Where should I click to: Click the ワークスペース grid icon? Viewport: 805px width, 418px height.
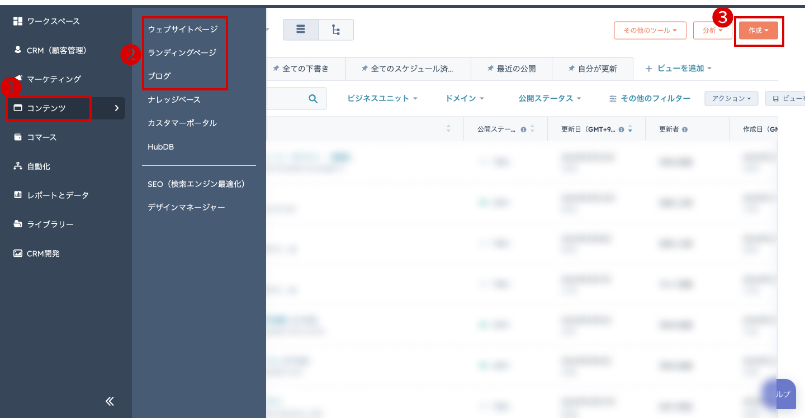pos(18,21)
